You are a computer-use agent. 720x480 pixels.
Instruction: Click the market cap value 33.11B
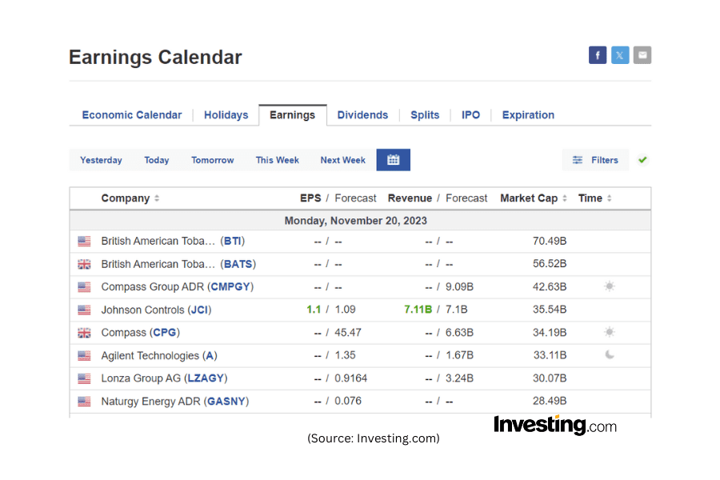[x=550, y=355]
